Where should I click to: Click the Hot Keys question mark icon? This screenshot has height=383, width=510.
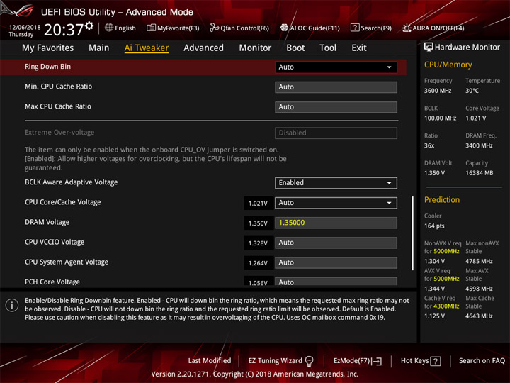point(436,361)
